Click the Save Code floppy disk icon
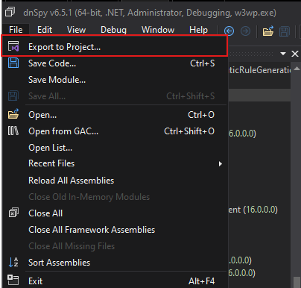 click(x=13, y=63)
